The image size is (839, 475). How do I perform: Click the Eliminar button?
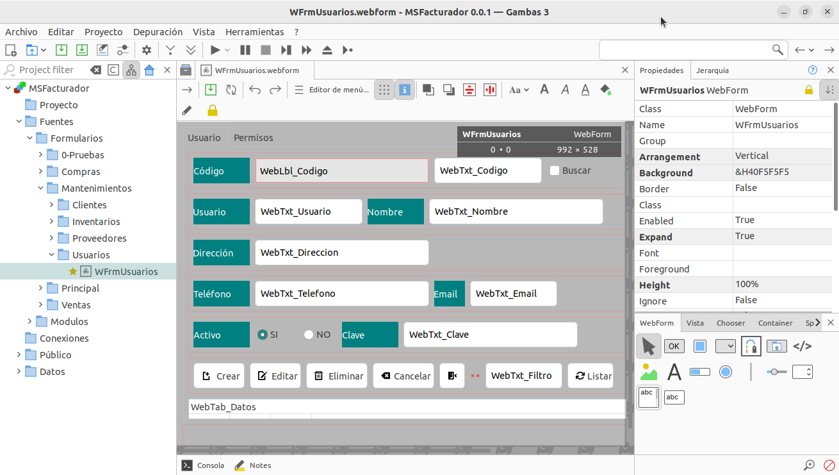click(x=337, y=376)
